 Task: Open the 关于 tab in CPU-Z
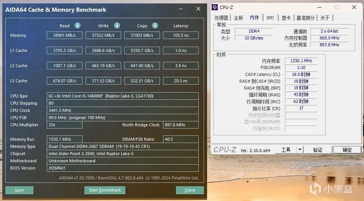325,18
